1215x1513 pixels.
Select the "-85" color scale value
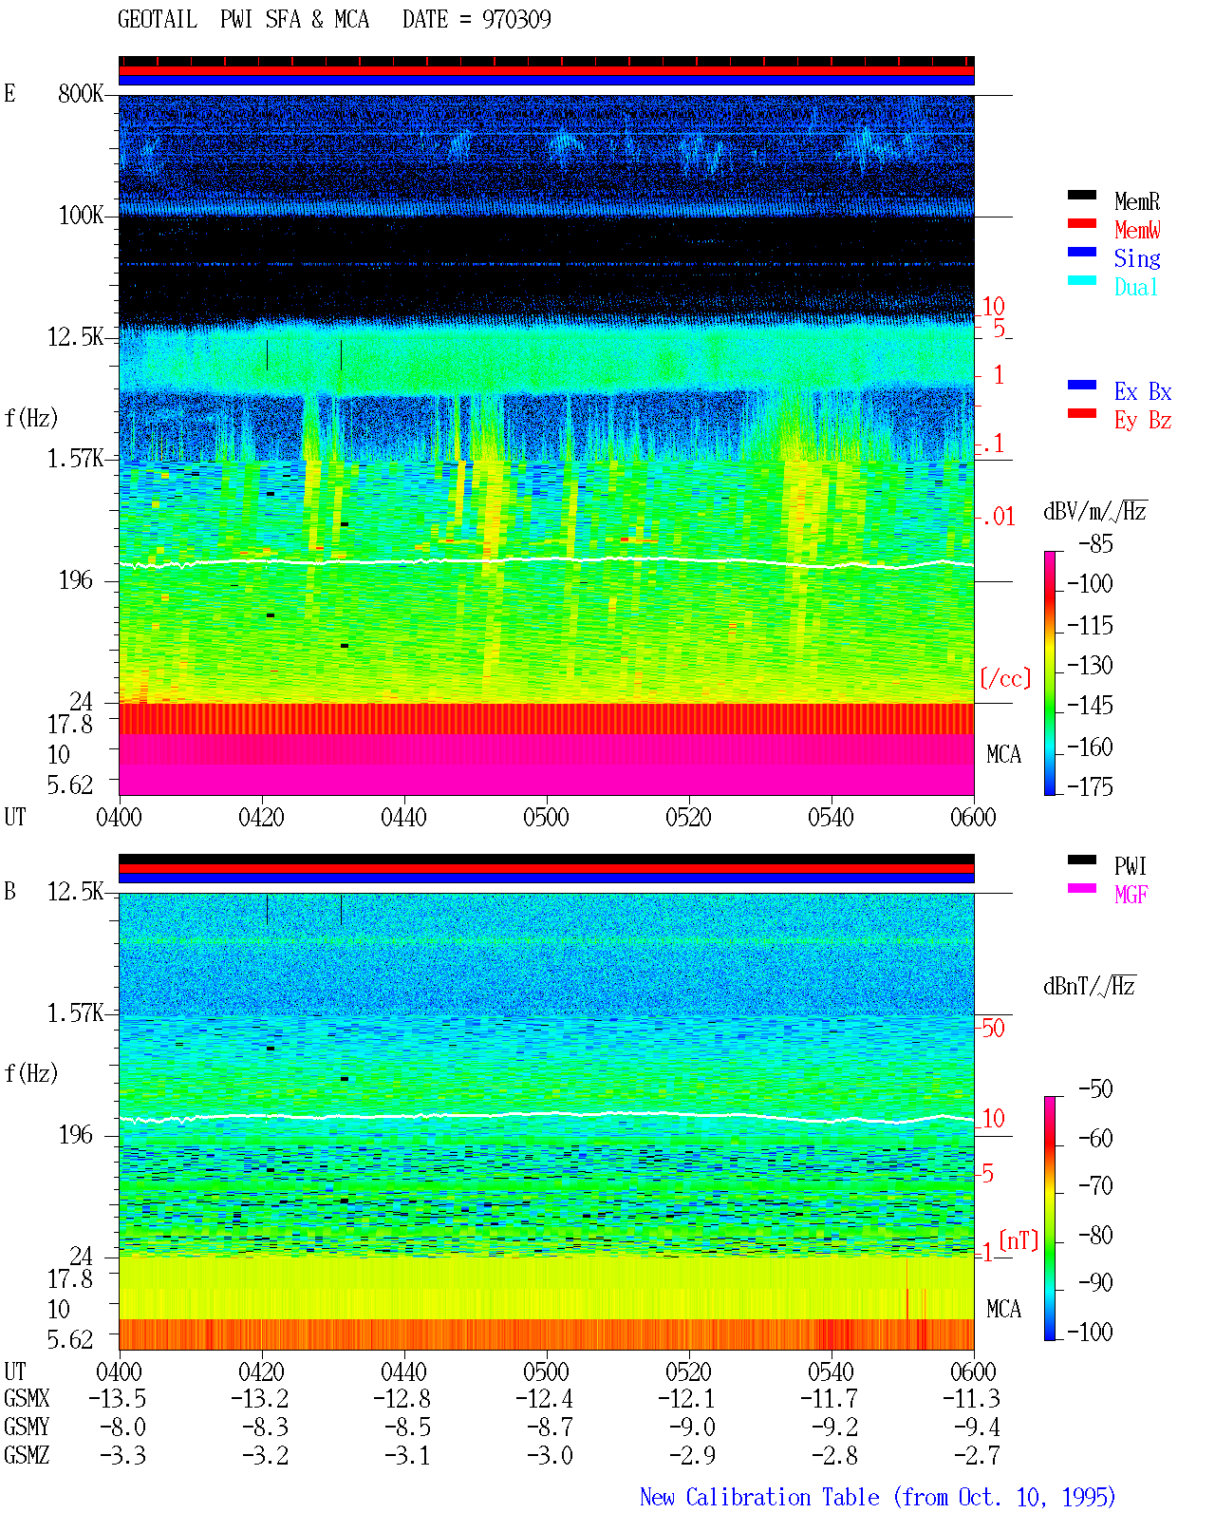tap(1096, 544)
